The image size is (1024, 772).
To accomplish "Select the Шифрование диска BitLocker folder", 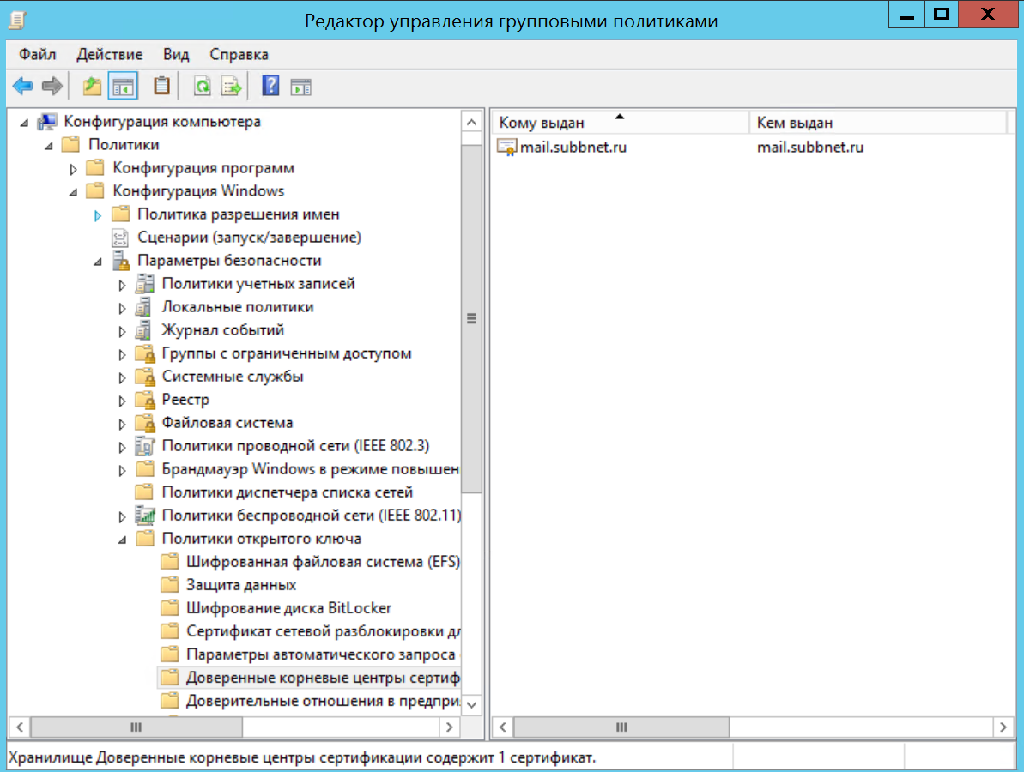I will [x=288, y=608].
